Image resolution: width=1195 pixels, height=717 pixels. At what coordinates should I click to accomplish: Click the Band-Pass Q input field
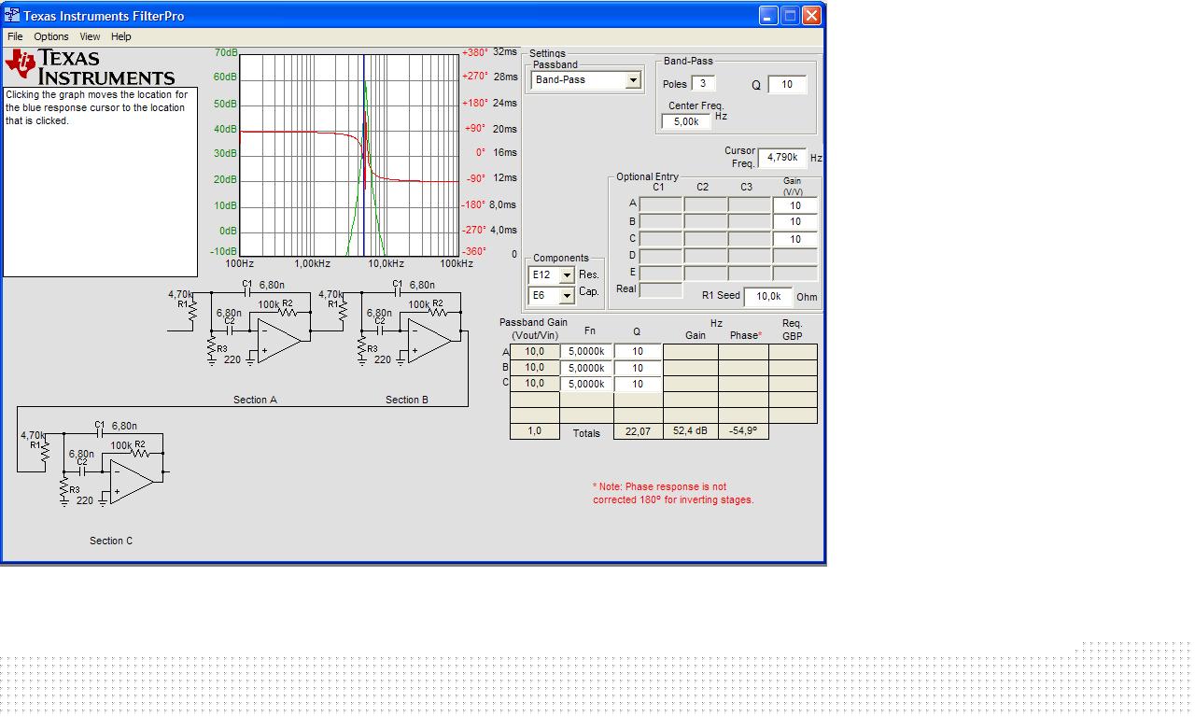787,85
